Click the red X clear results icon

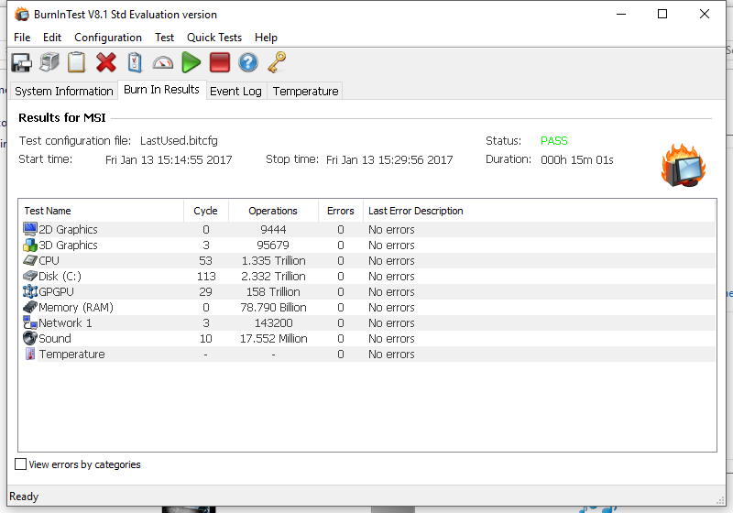(x=106, y=62)
